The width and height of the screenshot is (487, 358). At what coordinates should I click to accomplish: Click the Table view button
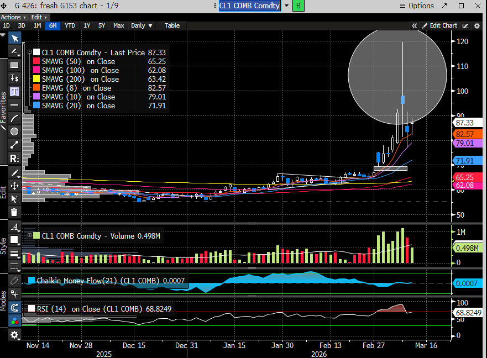(172, 25)
